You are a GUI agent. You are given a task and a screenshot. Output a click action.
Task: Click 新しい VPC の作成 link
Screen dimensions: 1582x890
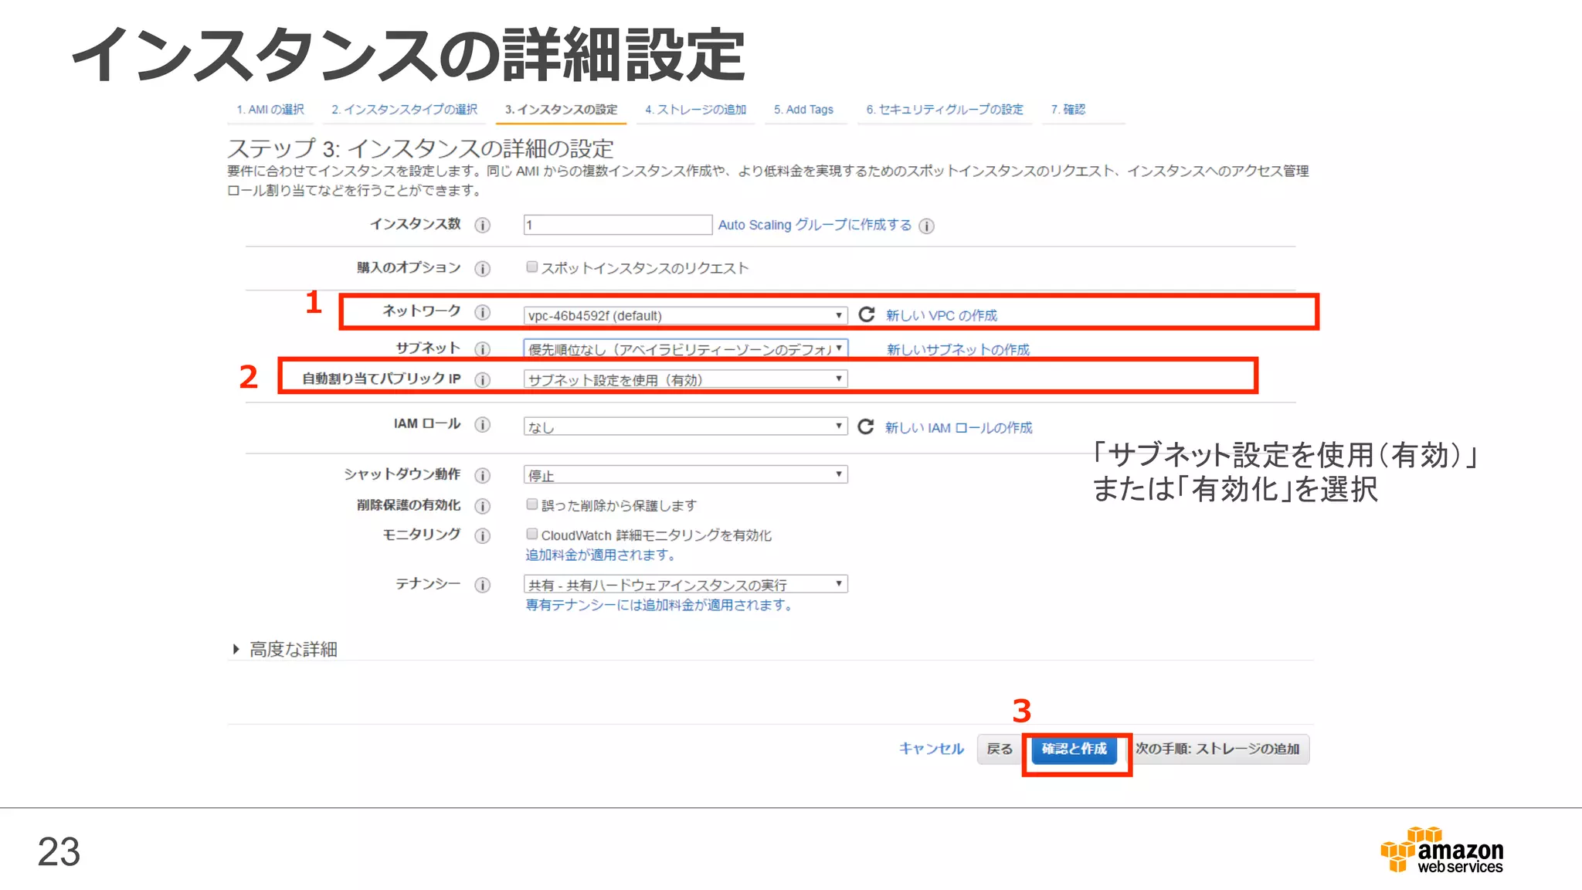(x=942, y=315)
